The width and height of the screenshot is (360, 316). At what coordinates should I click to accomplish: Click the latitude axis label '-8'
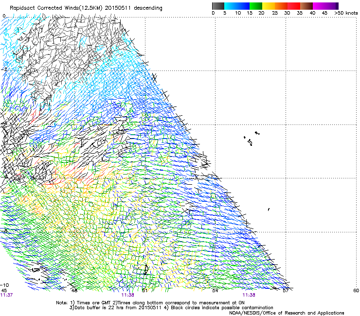tap(4, 230)
